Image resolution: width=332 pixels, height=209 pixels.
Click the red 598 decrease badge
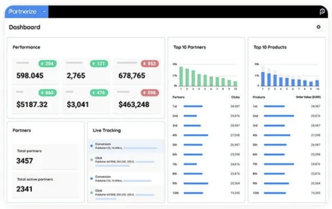click(x=149, y=93)
